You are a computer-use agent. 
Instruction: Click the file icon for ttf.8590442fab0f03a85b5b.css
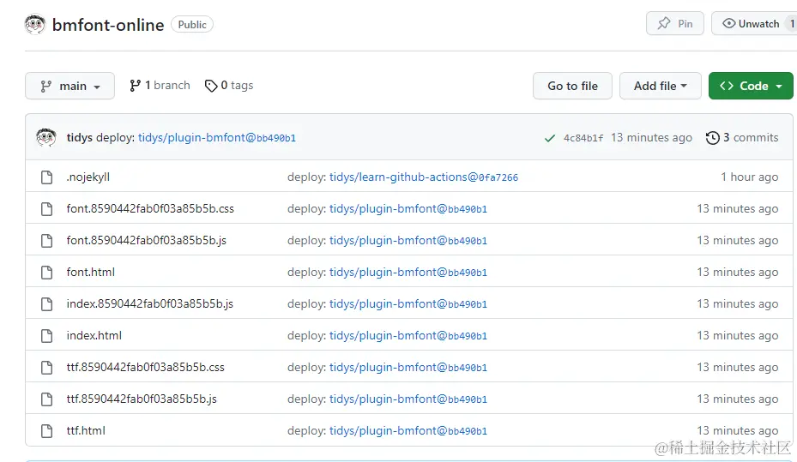pyautogui.click(x=47, y=368)
